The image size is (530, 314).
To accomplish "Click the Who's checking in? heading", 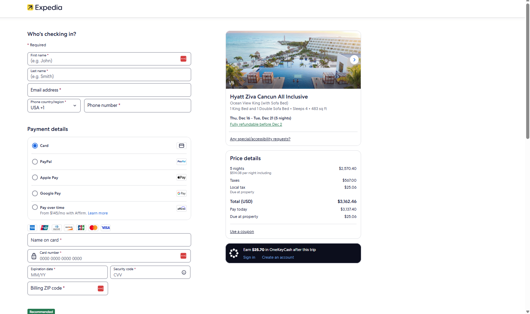I will coord(52,34).
